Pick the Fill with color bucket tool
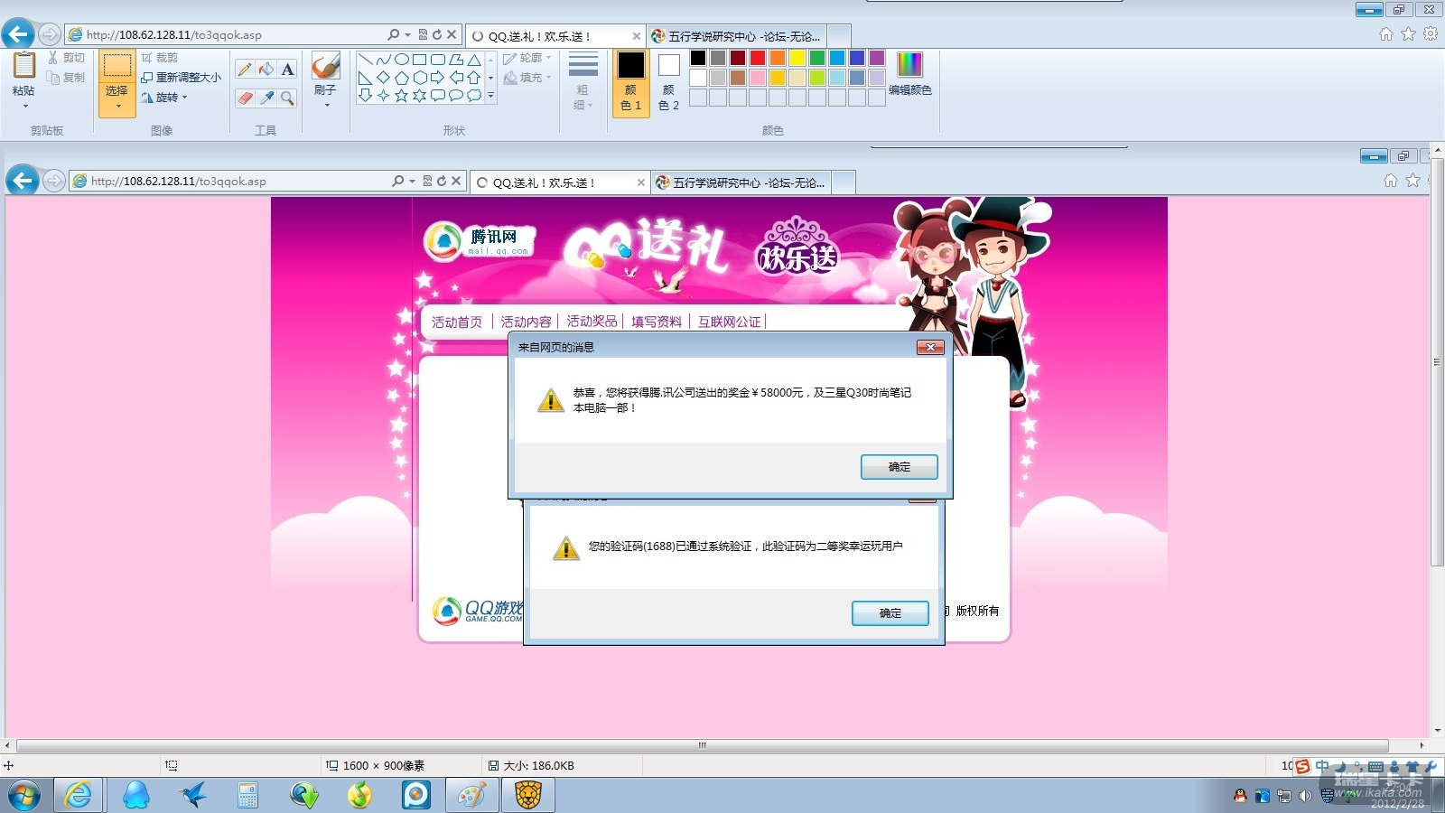1445x813 pixels. (266, 70)
